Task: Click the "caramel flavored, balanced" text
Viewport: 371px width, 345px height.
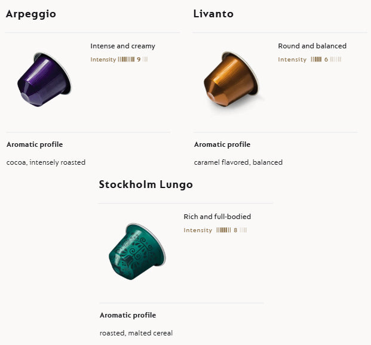Action: [238, 162]
